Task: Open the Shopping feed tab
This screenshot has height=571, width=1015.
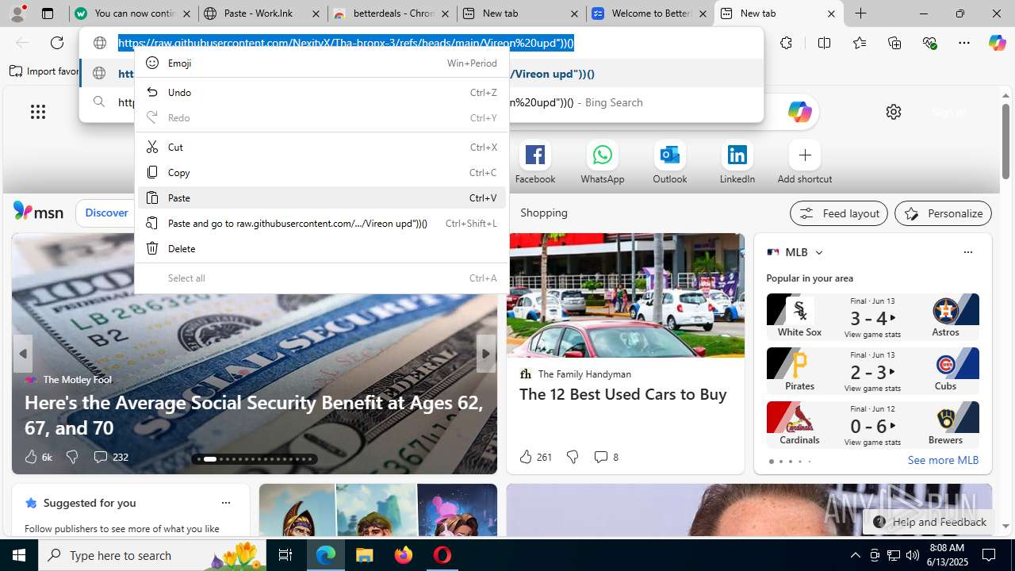Action: click(544, 213)
